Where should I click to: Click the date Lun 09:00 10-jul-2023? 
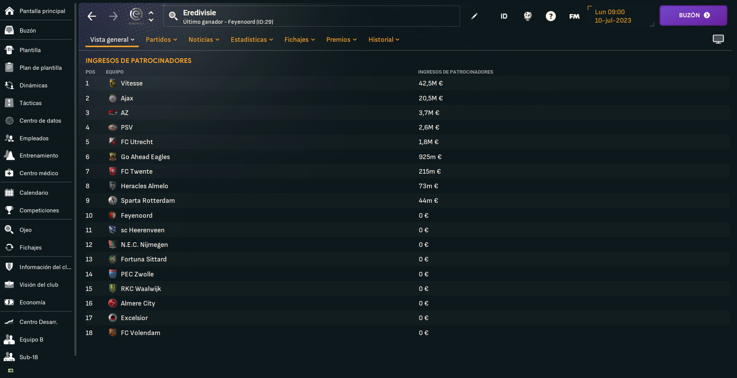coord(613,16)
